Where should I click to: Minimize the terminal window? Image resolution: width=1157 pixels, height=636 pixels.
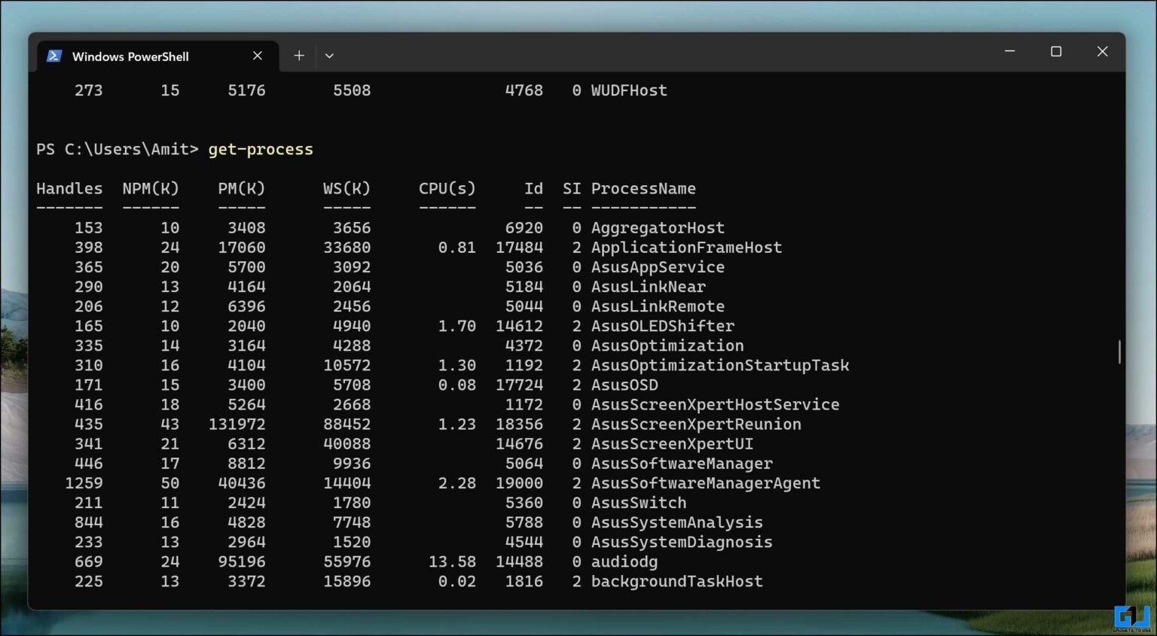1009,51
